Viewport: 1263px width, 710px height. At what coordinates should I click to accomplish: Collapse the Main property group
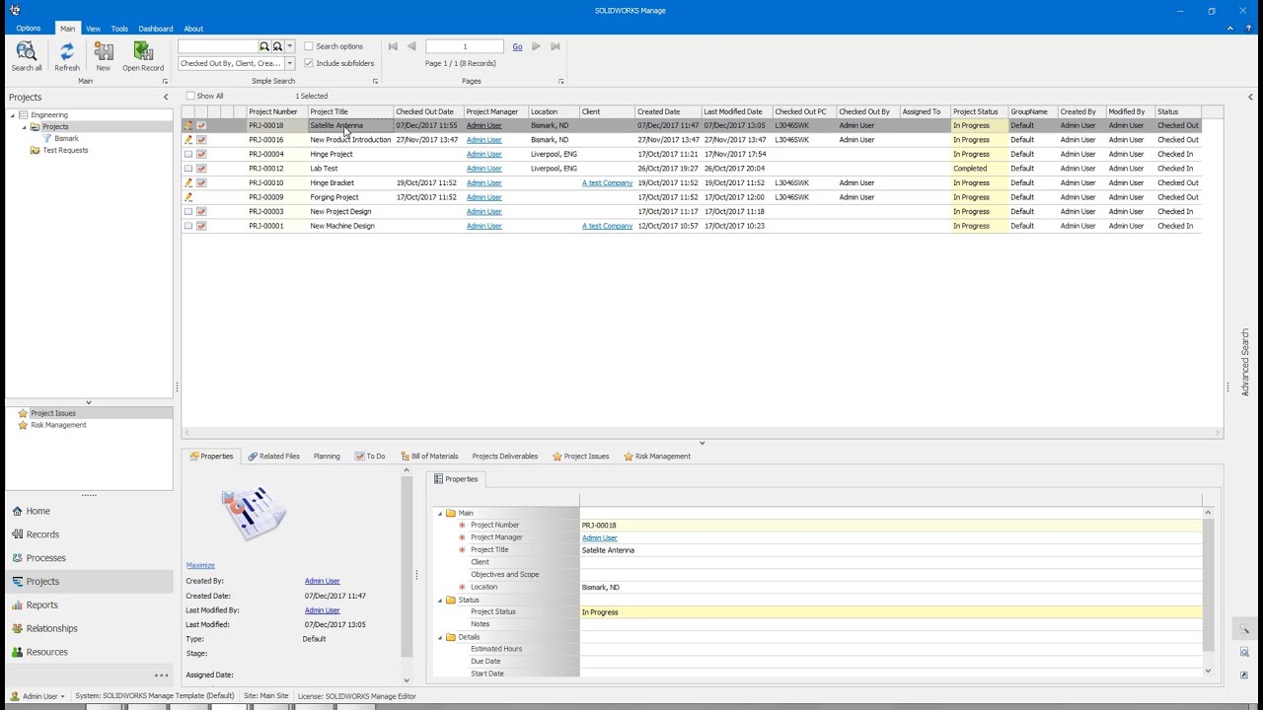coord(440,513)
